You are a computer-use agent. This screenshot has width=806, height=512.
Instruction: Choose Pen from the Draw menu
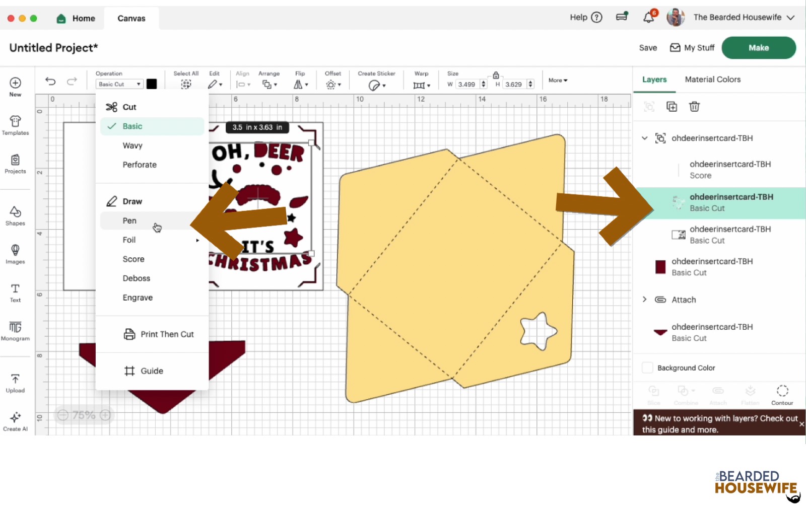pyautogui.click(x=129, y=221)
